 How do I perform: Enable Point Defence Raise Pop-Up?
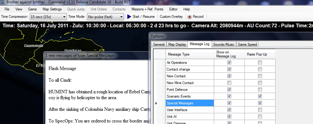pyautogui.click(x=260, y=90)
